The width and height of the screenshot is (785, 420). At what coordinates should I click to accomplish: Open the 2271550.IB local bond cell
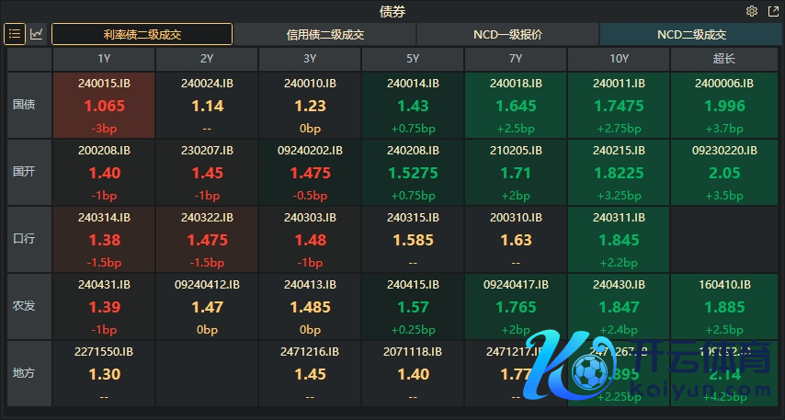click(x=104, y=373)
